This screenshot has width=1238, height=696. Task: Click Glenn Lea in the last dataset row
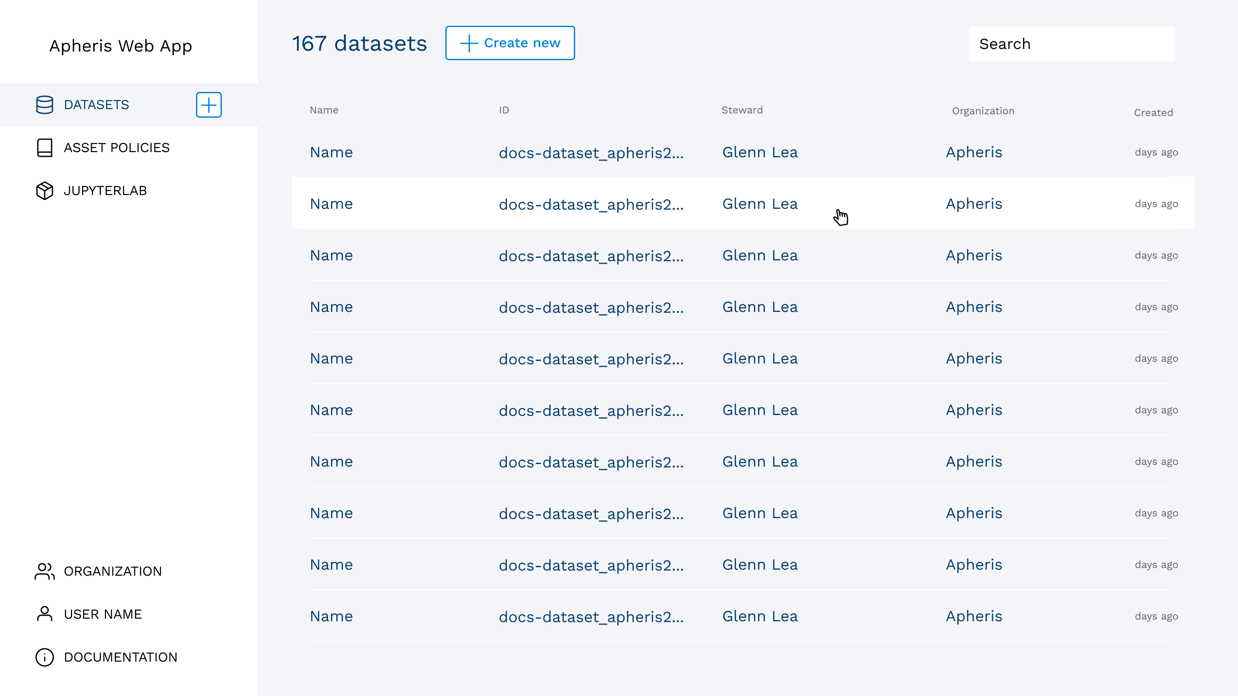tap(760, 616)
